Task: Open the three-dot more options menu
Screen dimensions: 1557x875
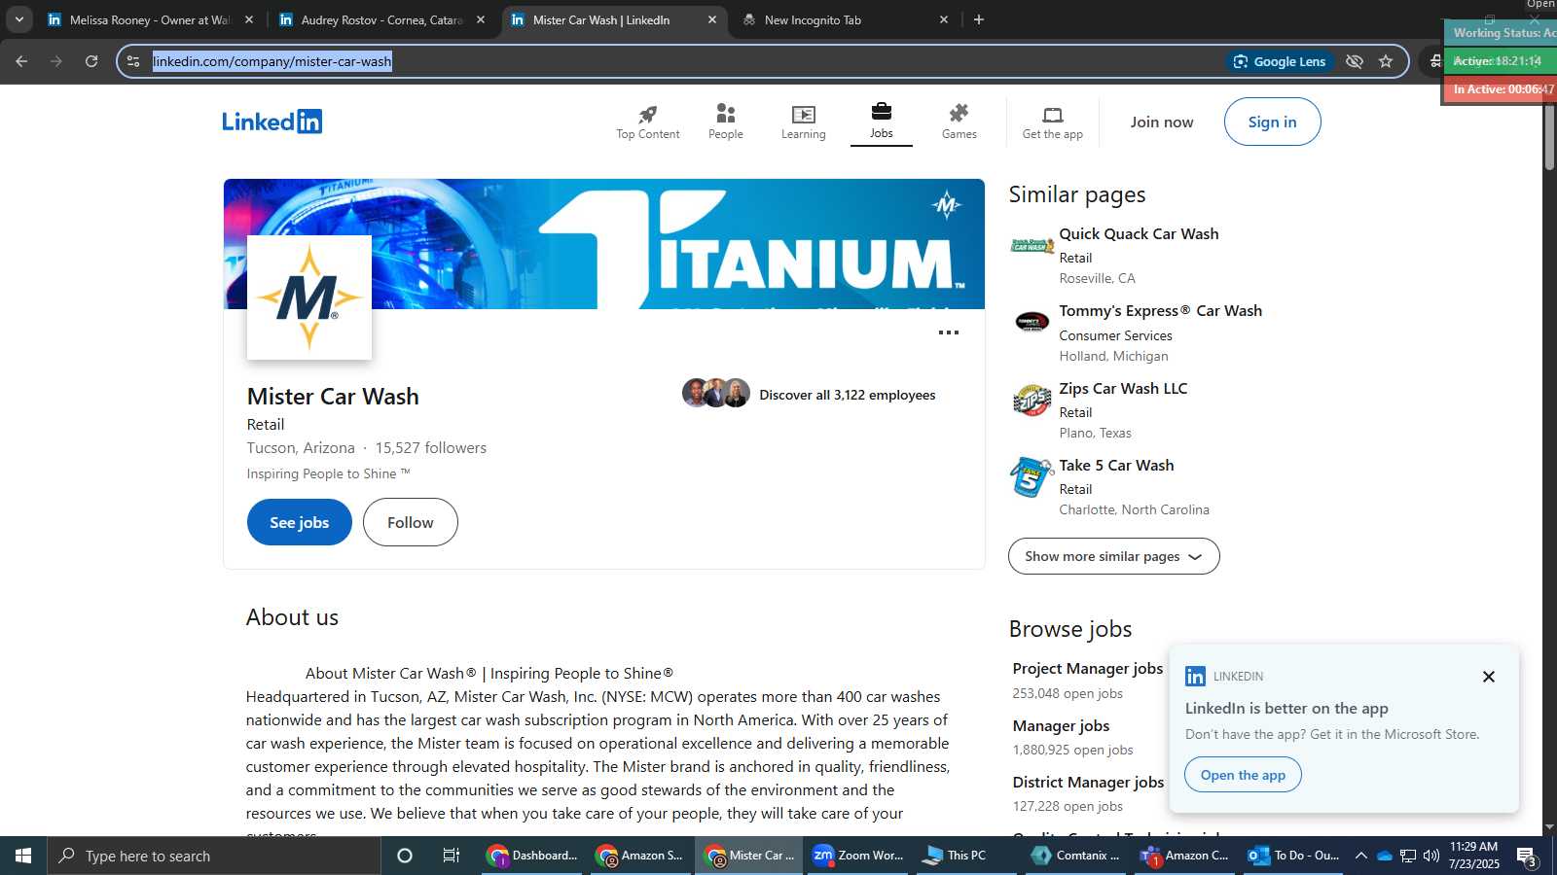Action: (948, 332)
